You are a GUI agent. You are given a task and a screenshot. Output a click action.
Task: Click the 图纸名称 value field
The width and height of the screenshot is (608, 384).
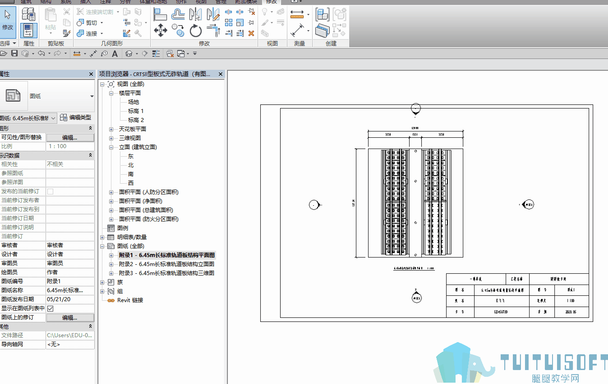pos(70,290)
